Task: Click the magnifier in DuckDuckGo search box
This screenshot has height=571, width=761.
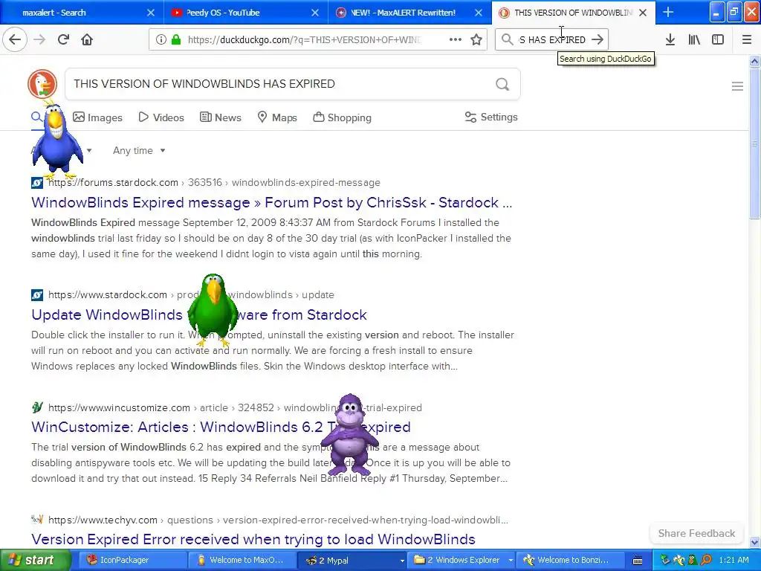Action: (x=502, y=85)
